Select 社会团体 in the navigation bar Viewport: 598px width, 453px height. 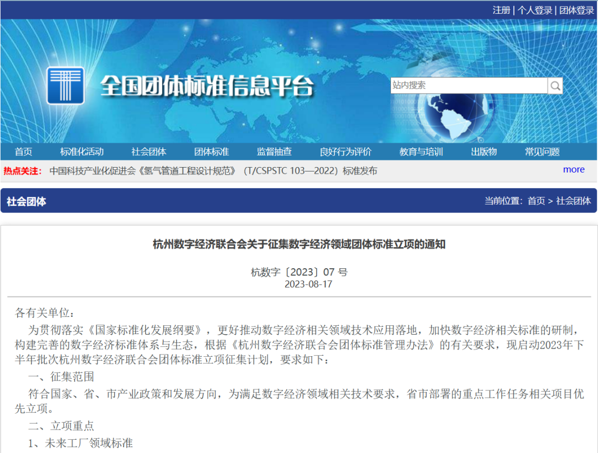coord(149,152)
